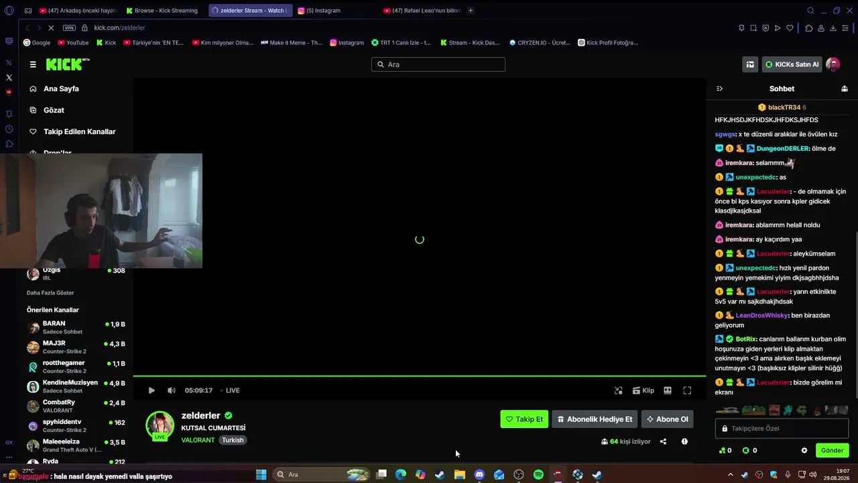Open chat settings gear
Image resolution: width=858 pixels, height=483 pixels.
(x=804, y=450)
